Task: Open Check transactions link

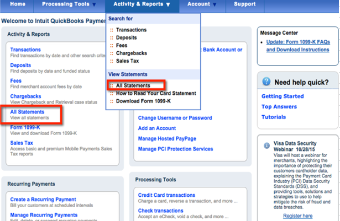Action: tap(160, 211)
